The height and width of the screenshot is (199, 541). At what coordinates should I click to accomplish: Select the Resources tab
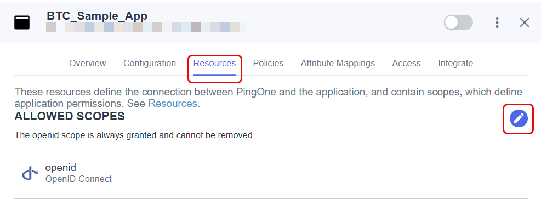point(214,64)
